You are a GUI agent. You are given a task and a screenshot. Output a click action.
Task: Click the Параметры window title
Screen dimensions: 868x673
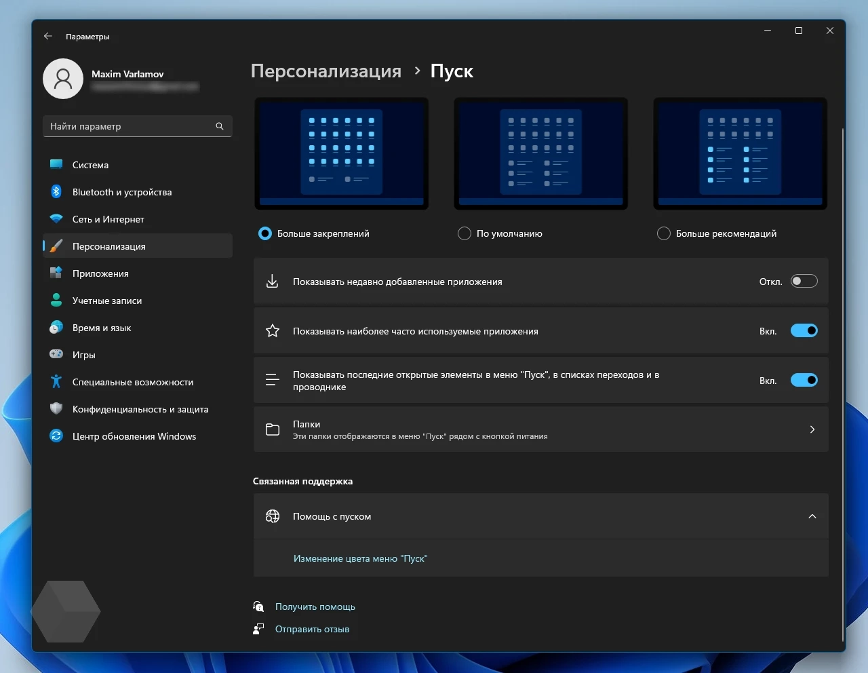coord(87,37)
